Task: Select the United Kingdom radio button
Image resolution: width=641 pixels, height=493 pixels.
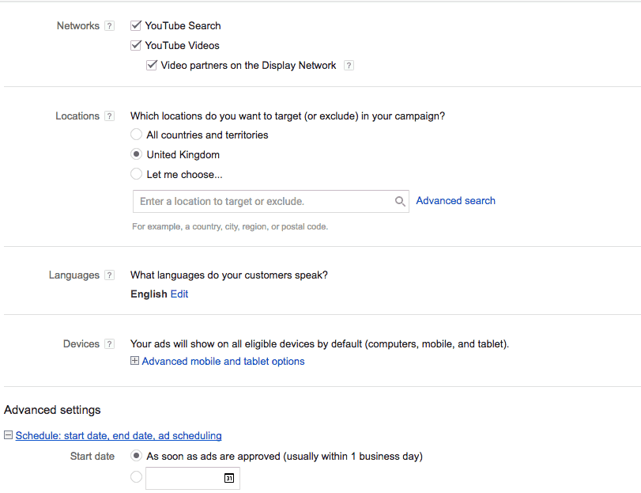Action: [x=136, y=154]
